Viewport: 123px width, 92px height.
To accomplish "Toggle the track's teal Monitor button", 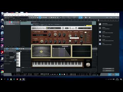I will (12, 22).
